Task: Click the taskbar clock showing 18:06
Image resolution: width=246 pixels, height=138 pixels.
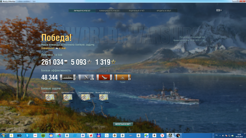Action: point(240,135)
